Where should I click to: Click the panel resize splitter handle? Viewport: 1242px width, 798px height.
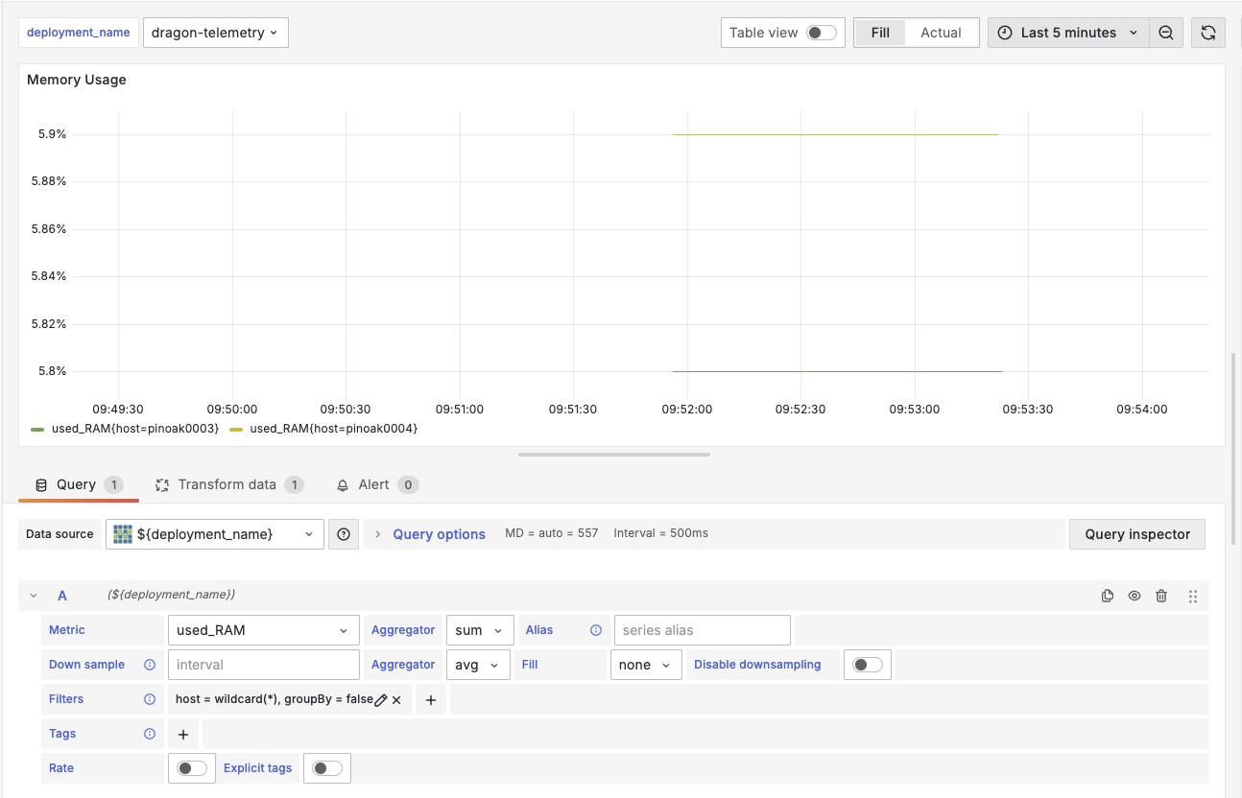[x=614, y=455]
